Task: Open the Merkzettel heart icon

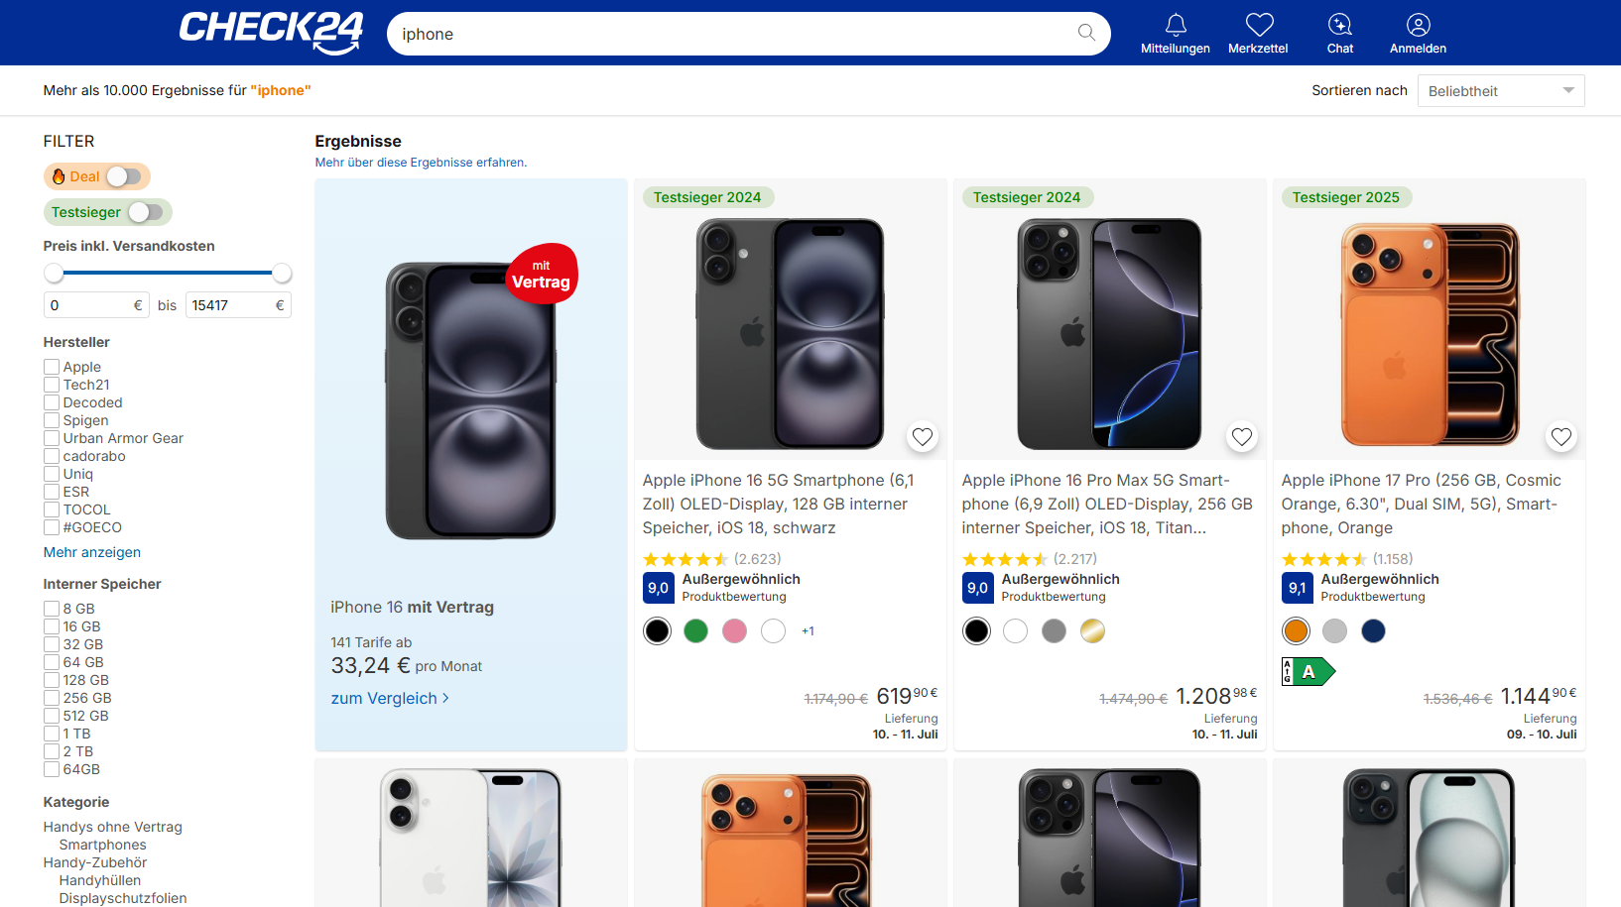Action: click(x=1259, y=25)
